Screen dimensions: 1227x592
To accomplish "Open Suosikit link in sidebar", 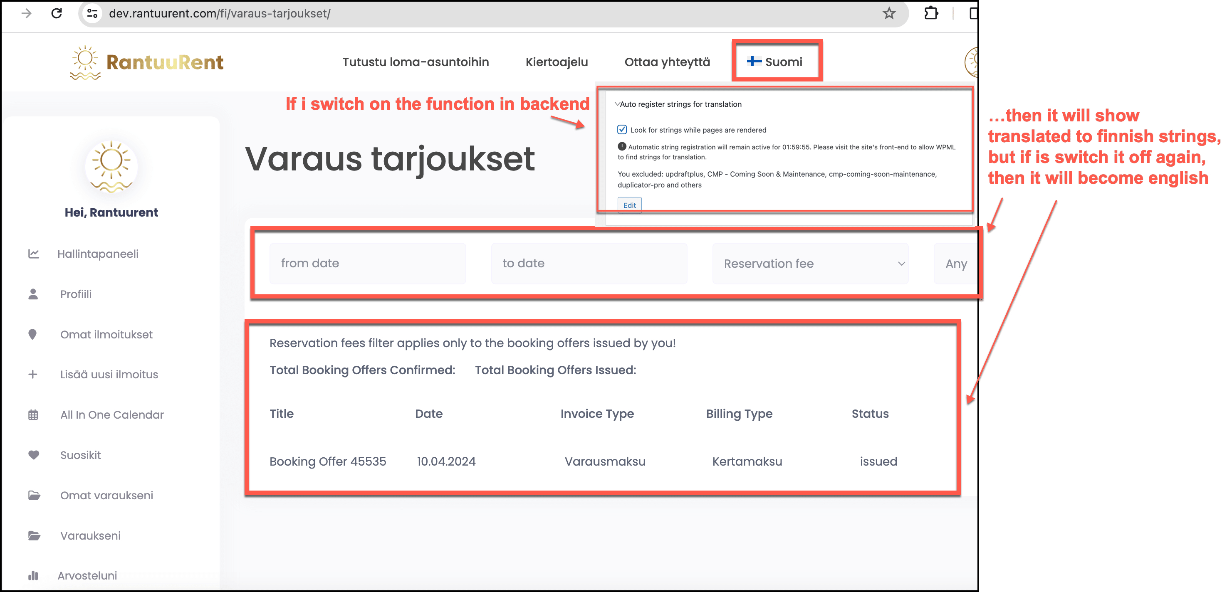I will (81, 455).
